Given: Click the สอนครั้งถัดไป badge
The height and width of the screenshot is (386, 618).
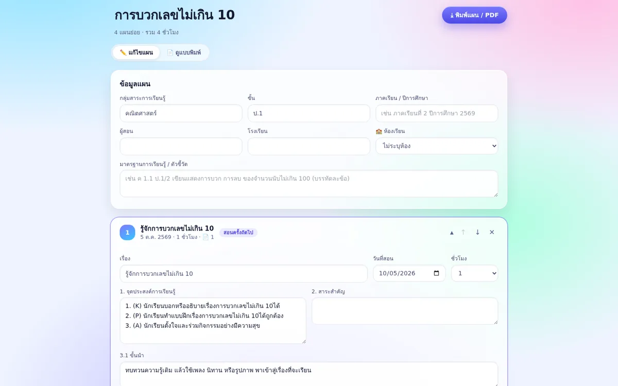Looking at the screenshot, I should (238, 233).
